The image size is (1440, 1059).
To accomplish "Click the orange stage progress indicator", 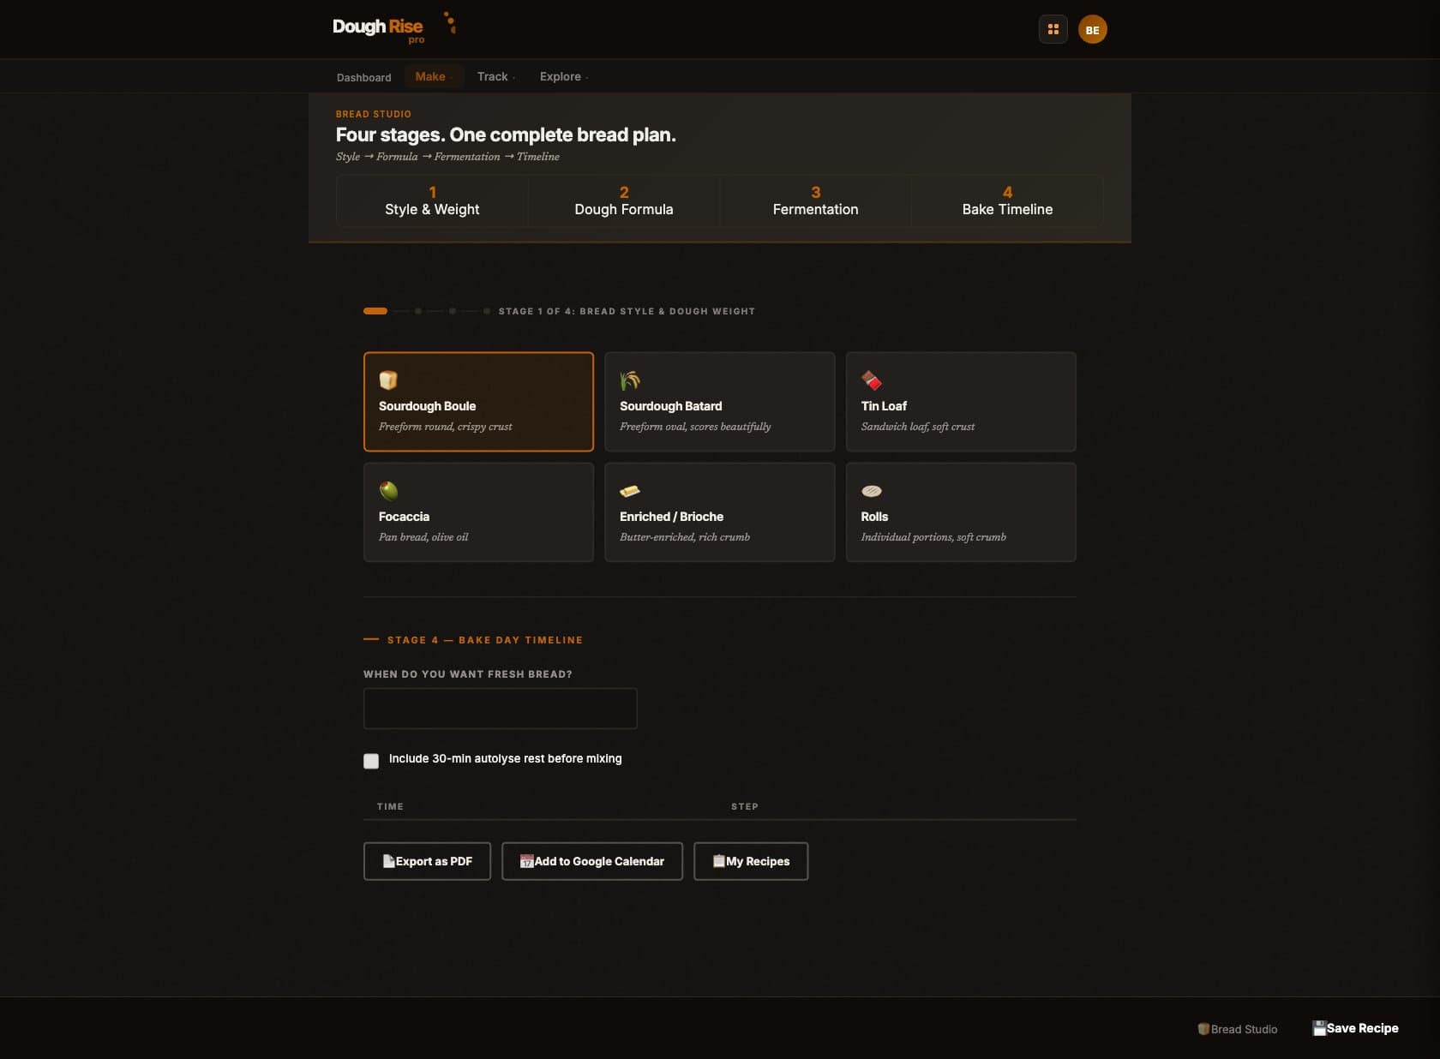I will pyautogui.click(x=375, y=311).
